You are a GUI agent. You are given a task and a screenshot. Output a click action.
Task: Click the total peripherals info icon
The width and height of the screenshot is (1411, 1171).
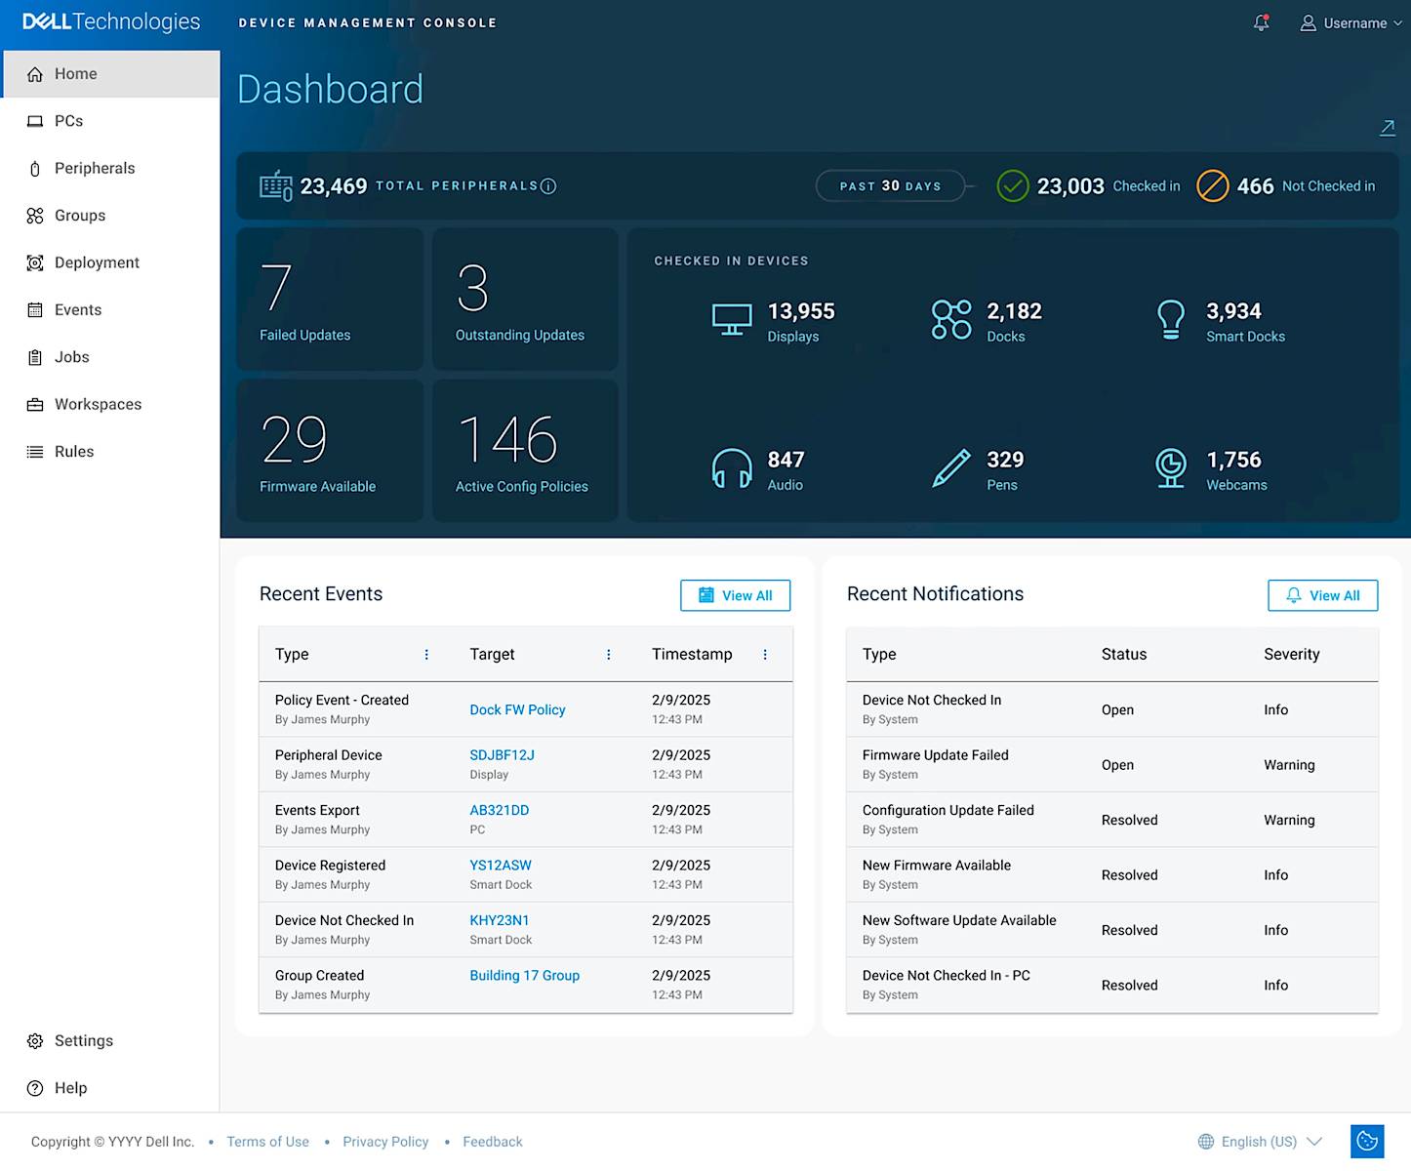pyautogui.click(x=548, y=186)
